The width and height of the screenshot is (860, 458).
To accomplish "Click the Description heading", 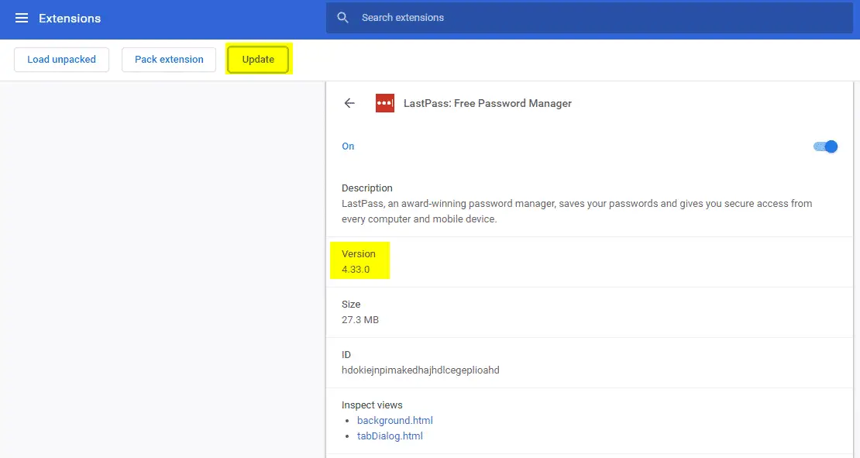I will coord(367,188).
